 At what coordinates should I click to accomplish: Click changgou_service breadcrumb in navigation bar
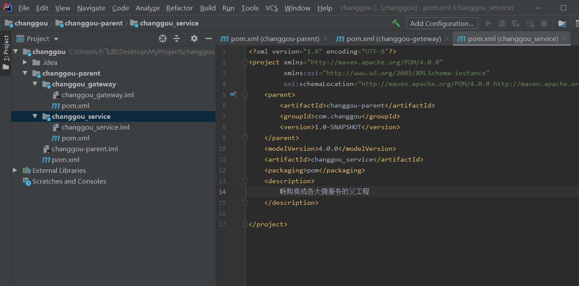(x=164, y=23)
